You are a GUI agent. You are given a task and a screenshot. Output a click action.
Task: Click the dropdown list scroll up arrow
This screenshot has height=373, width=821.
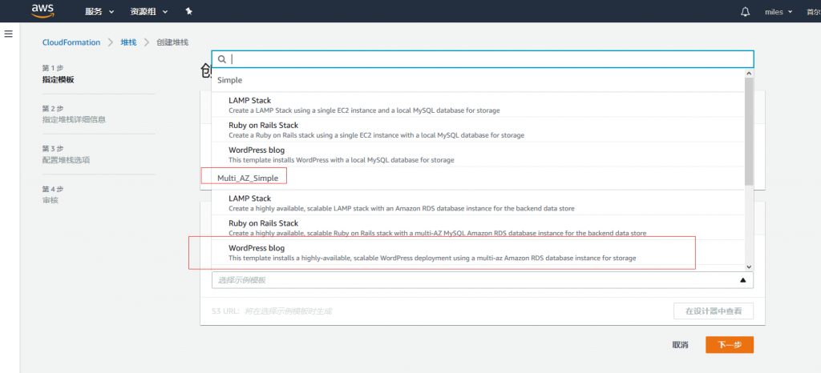tap(749, 74)
